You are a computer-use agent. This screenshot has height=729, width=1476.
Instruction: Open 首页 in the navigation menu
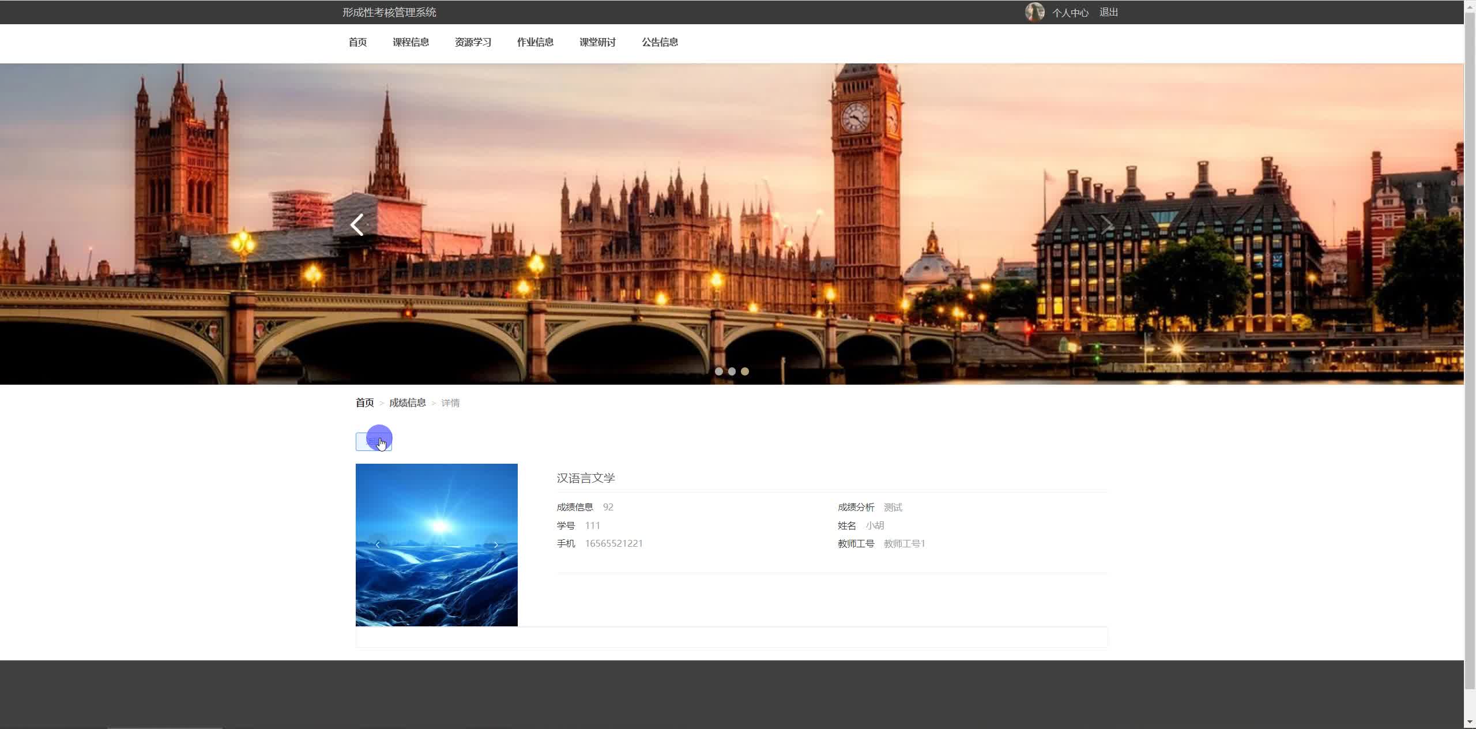click(357, 42)
